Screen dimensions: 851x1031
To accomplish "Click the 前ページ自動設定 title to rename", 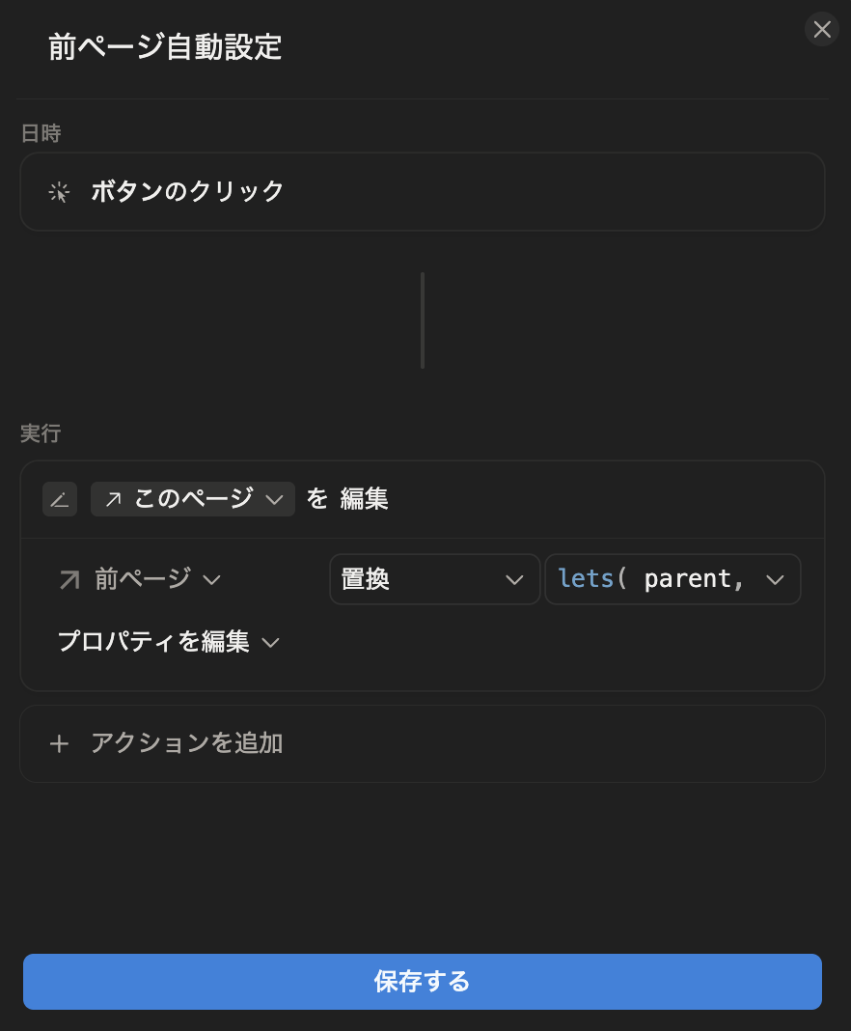I will 165,47.
